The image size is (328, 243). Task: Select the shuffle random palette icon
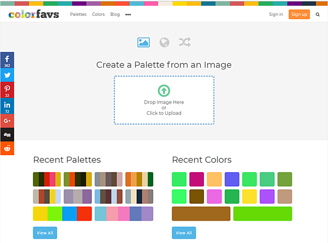[x=185, y=42]
